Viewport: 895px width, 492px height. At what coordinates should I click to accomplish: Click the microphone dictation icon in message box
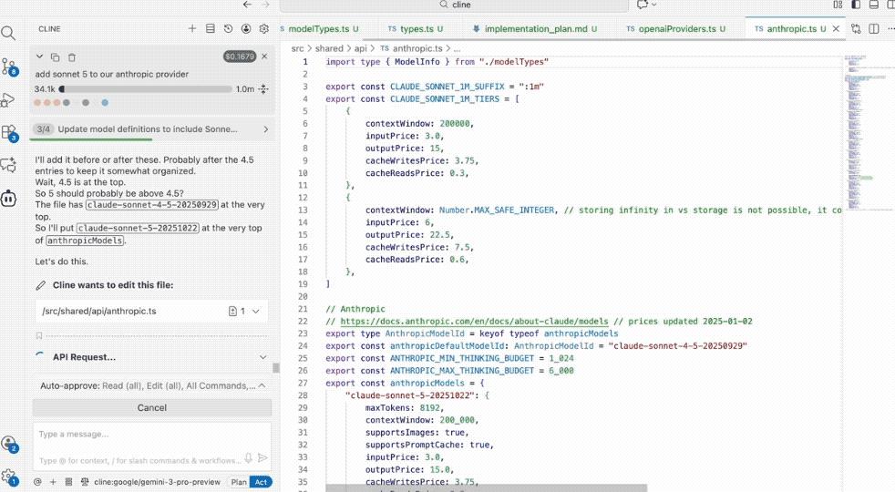pos(248,458)
